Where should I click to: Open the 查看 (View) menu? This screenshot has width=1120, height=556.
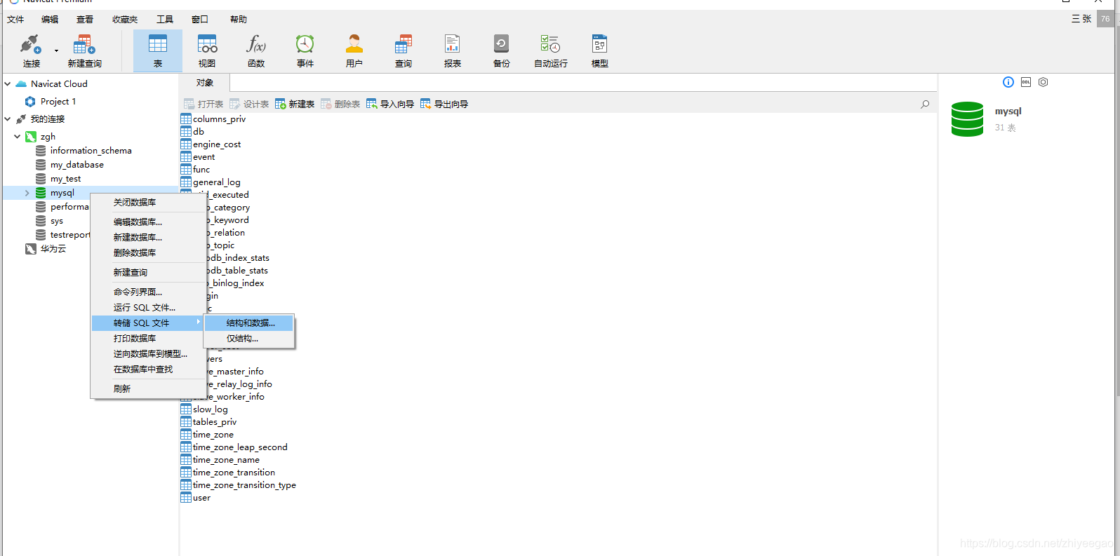(85, 19)
